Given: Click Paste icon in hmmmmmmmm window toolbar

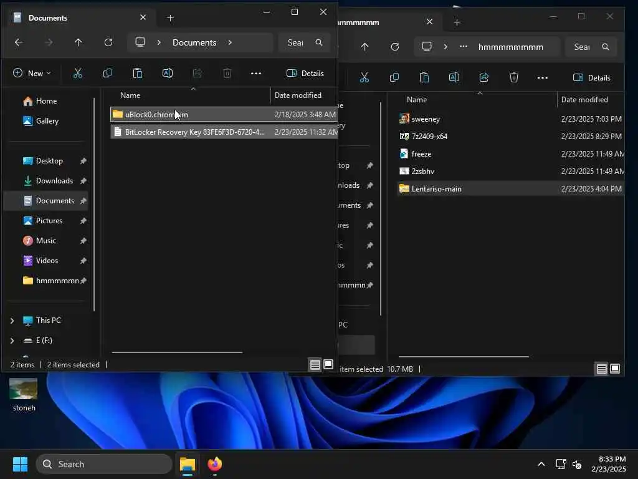Looking at the screenshot, I should coord(424,78).
